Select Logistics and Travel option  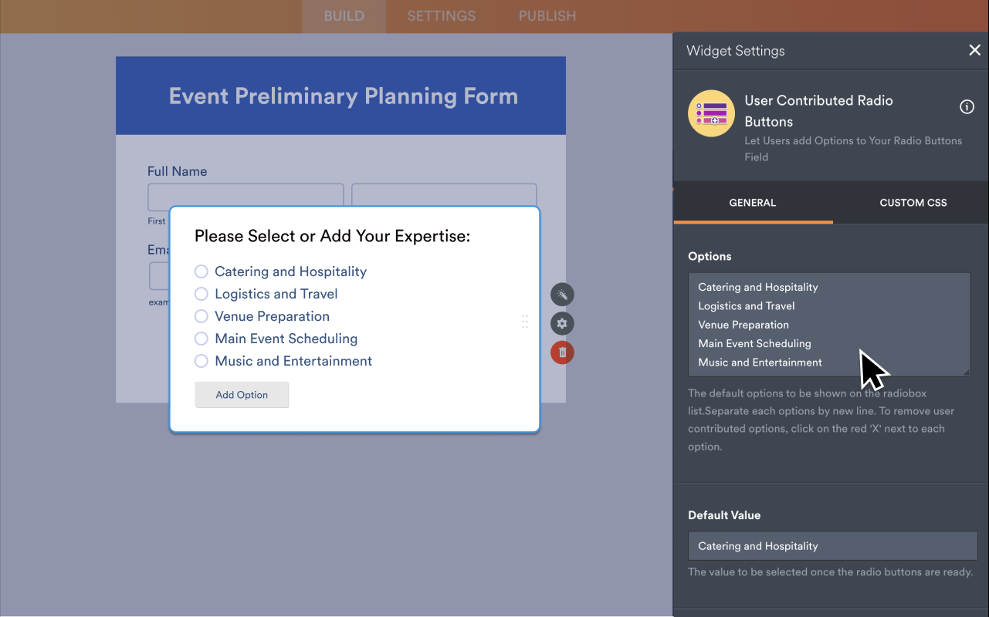202,294
